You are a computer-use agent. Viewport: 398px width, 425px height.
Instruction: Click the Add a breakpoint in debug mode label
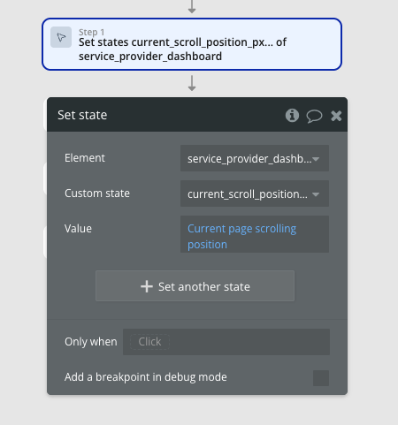tap(146, 377)
